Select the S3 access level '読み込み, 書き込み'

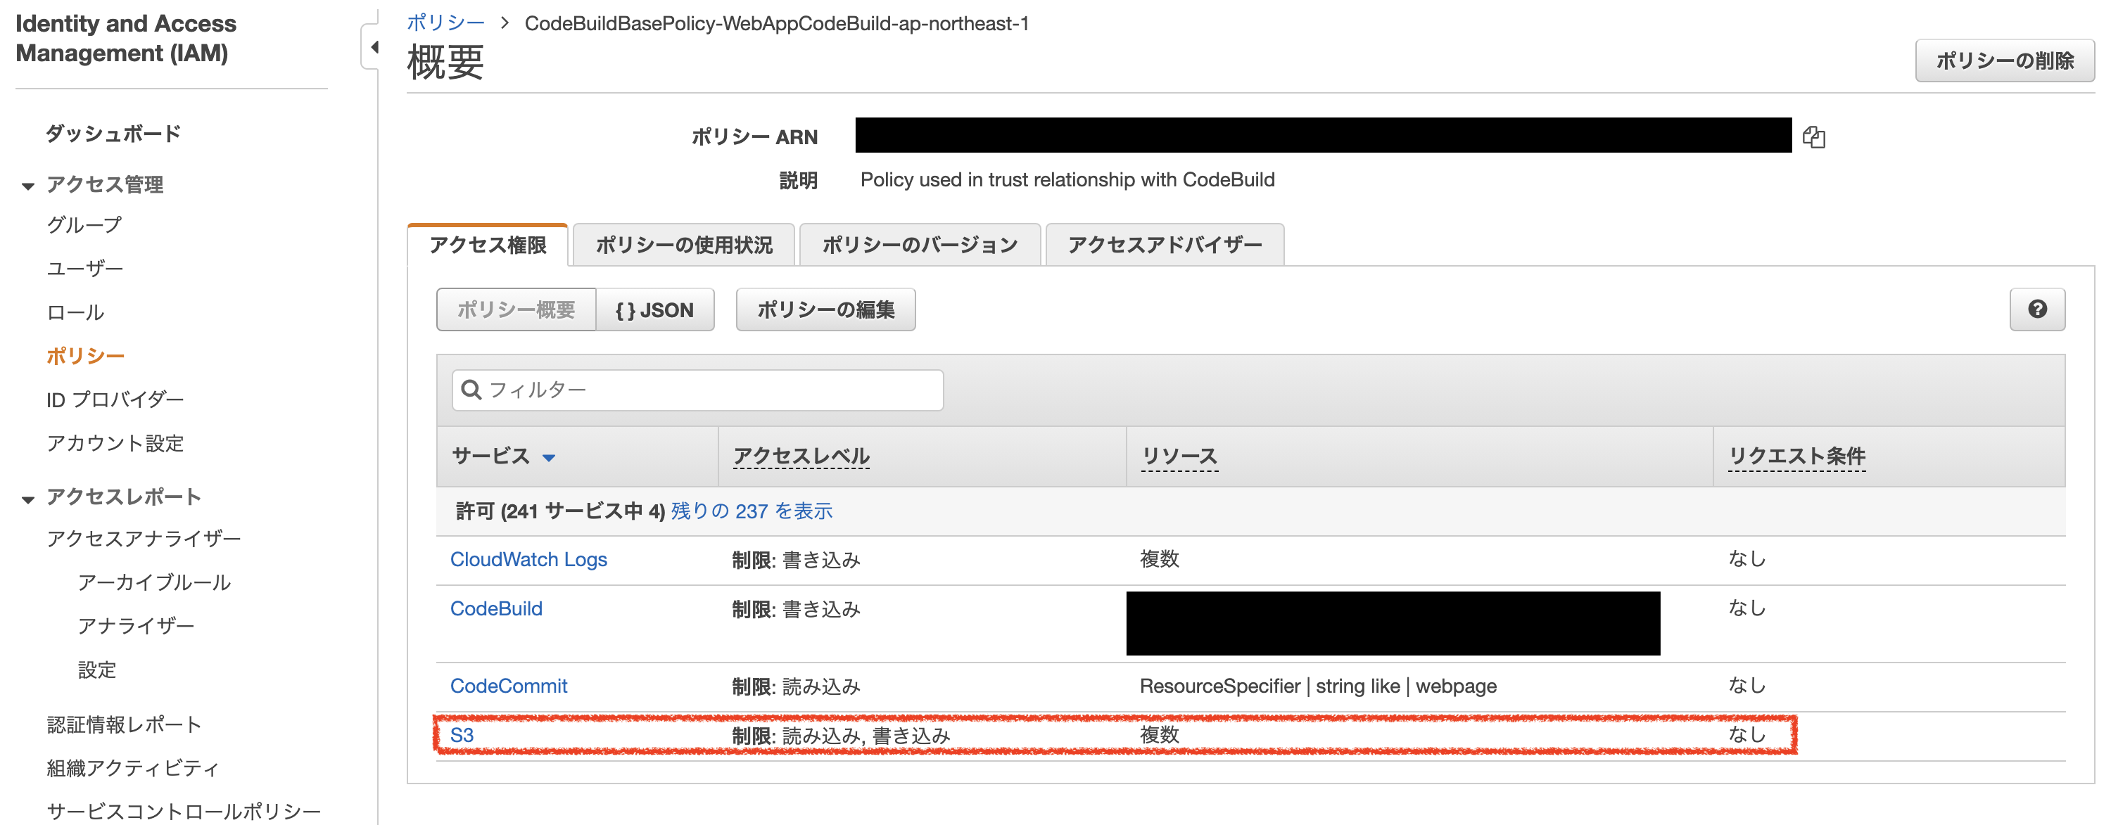tap(866, 735)
